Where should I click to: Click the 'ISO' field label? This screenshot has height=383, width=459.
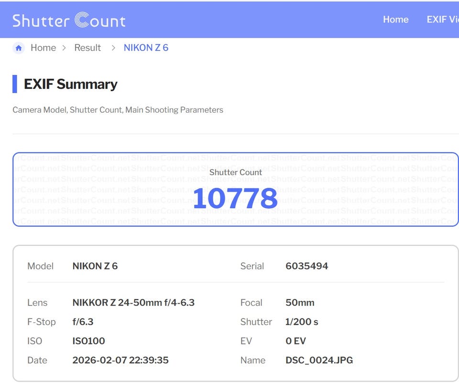34,341
